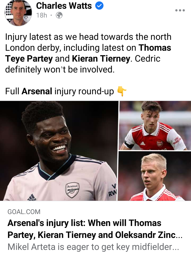Open the poster's profile picture
The height and width of the screenshot is (256, 191).
(18, 12)
